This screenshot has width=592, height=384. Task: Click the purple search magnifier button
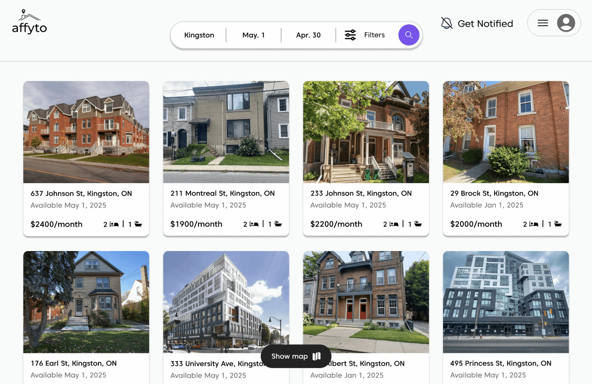(x=409, y=35)
